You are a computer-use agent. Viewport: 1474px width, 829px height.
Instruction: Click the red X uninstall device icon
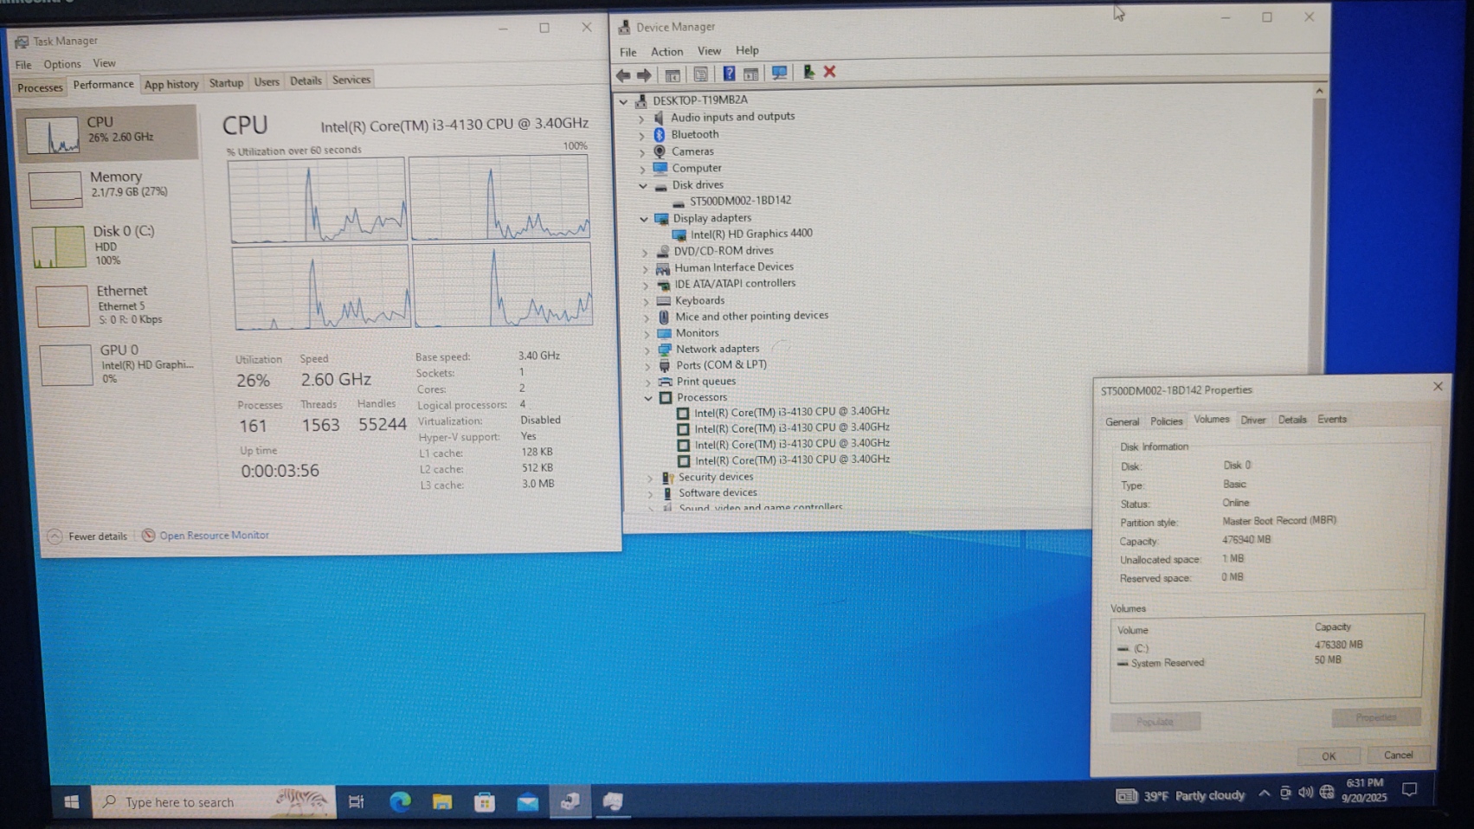[x=829, y=72]
